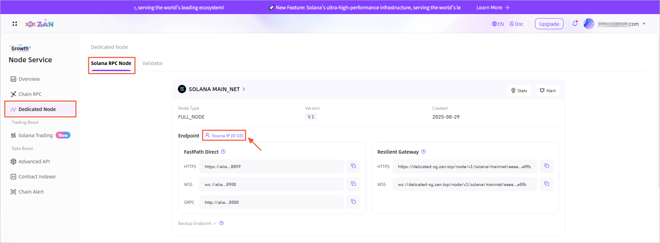Viewport: 660px width, 243px height.
Task: Open node Alert settings
Action: point(547,90)
